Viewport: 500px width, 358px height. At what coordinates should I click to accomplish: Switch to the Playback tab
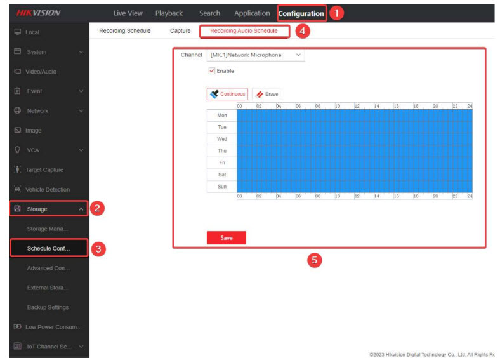tap(169, 13)
